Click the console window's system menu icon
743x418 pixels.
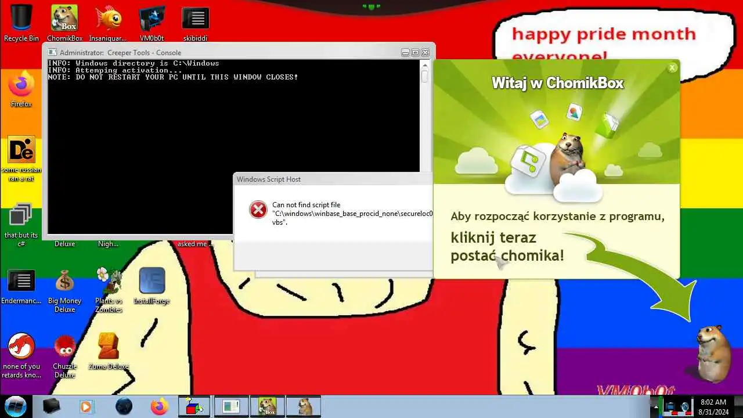coord(52,52)
